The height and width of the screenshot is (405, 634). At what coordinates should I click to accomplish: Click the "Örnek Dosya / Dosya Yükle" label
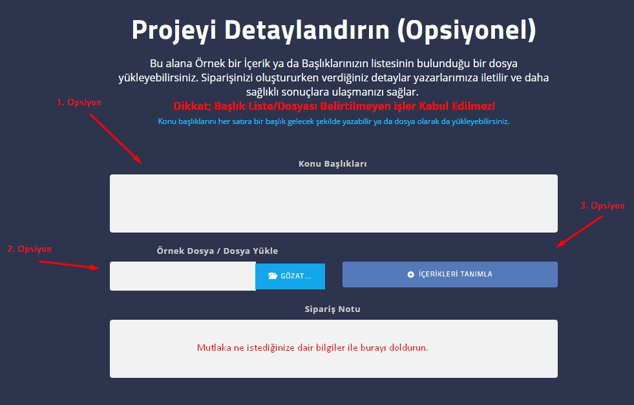tap(217, 251)
